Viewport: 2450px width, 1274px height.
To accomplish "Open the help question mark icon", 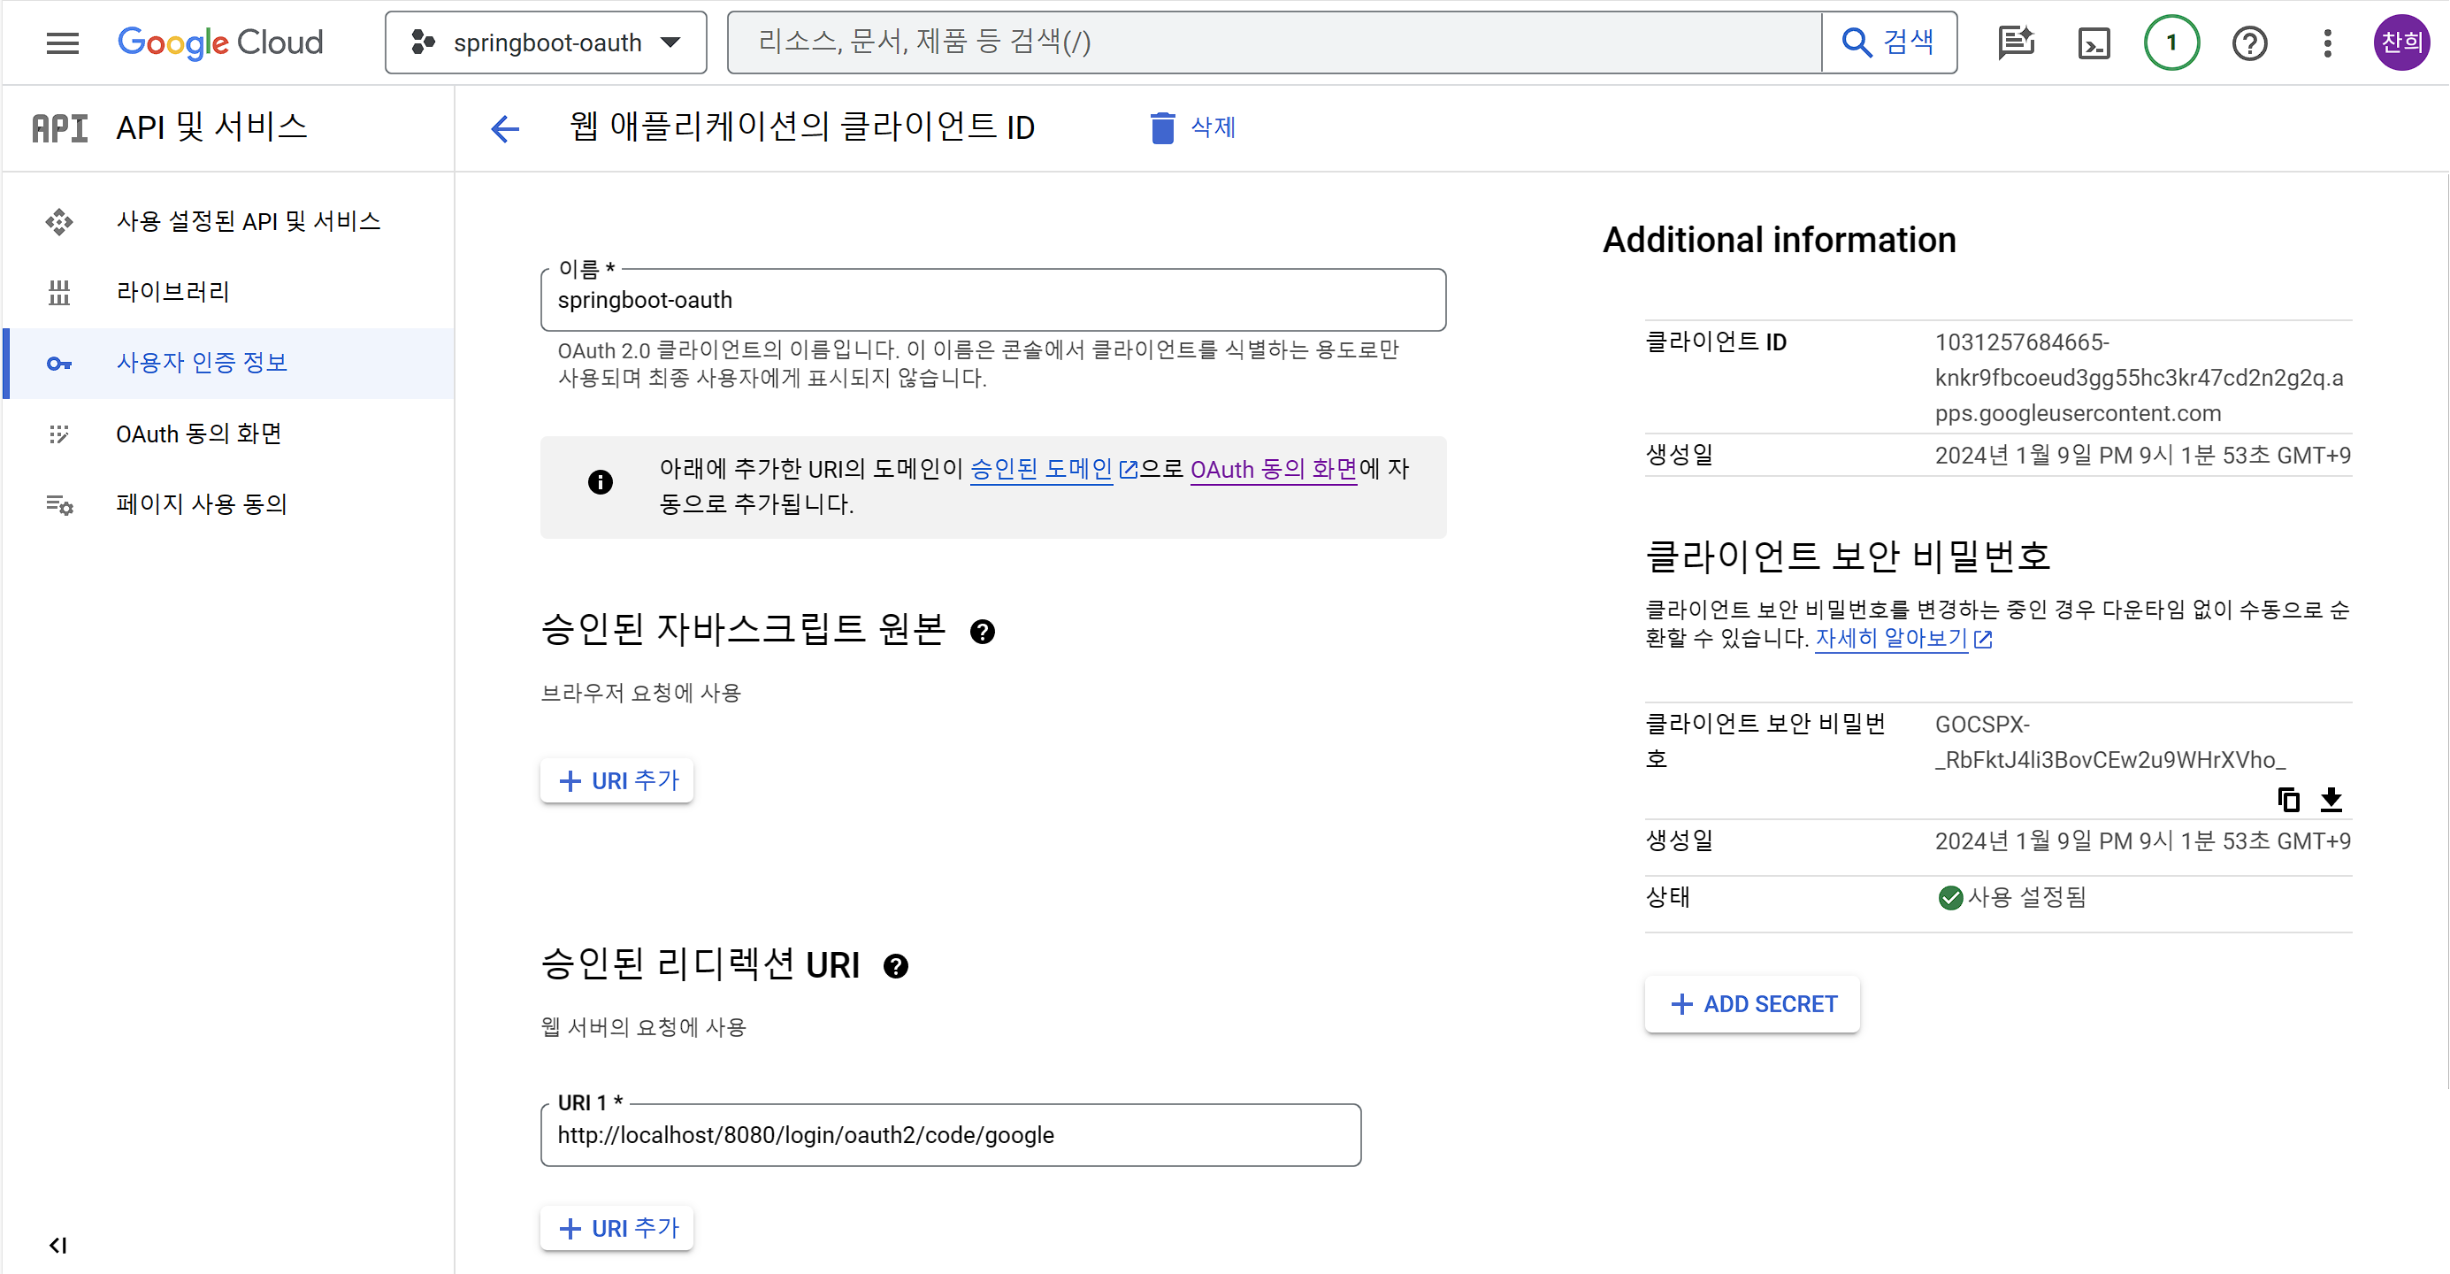I will pyautogui.click(x=2249, y=42).
